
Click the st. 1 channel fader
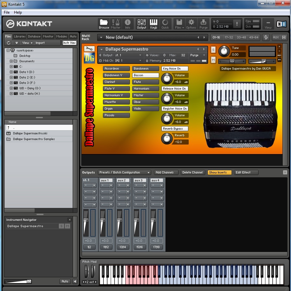point(86,220)
